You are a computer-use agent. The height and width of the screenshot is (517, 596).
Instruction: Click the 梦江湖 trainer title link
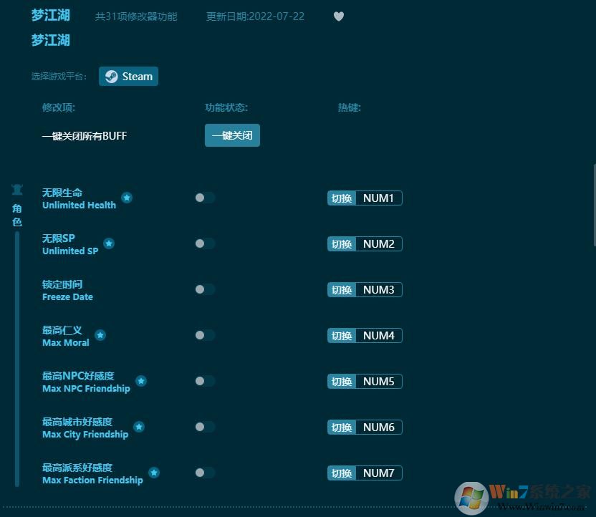[x=50, y=15]
